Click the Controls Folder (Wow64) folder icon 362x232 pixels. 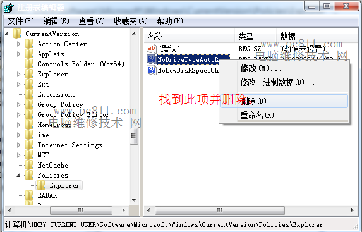click(29, 64)
